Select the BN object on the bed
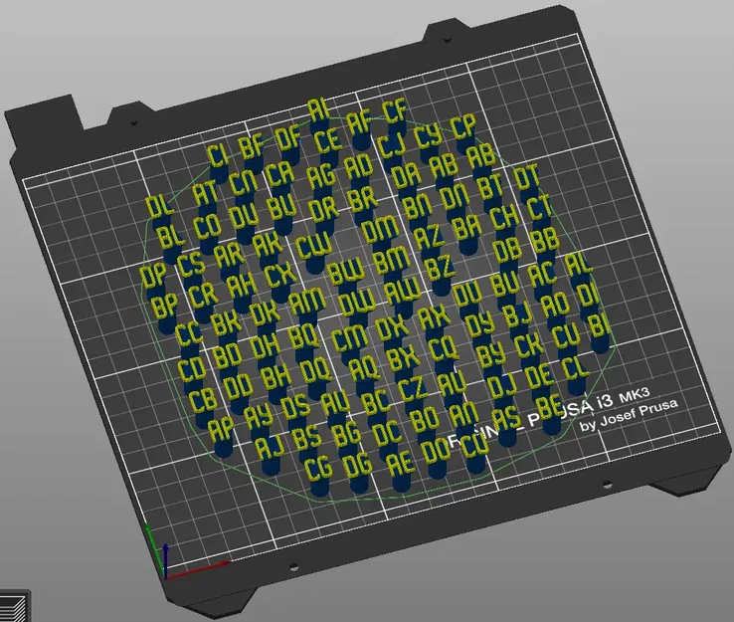 (x=417, y=206)
